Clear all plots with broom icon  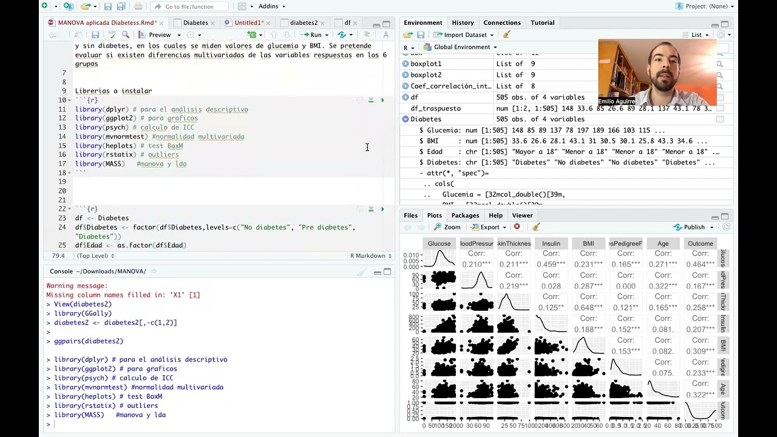pyautogui.click(x=536, y=227)
